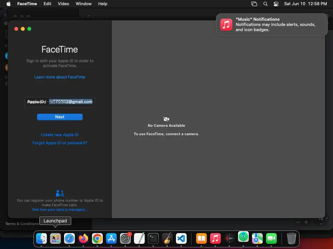Open Find My in the dock

point(243,237)
